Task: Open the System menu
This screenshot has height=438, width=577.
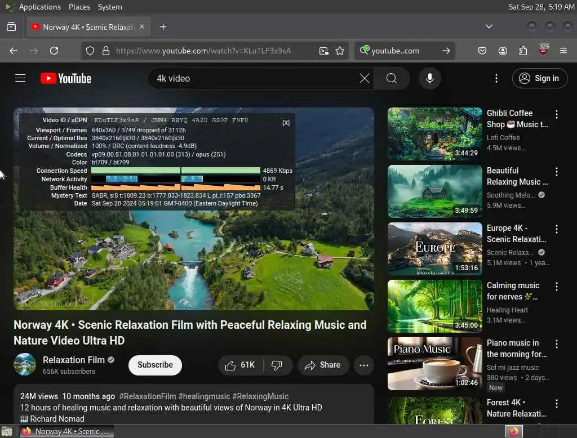Action: (110, 7)
